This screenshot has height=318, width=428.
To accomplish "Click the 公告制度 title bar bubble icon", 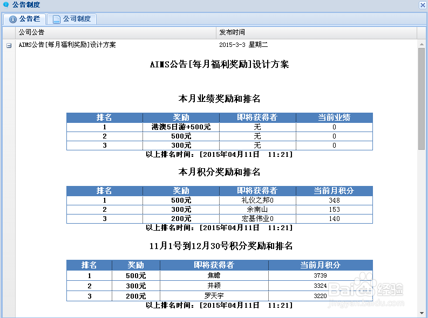I will tap(6, 5).
